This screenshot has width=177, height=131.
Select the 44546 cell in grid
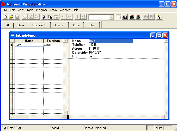click(53, 45)
